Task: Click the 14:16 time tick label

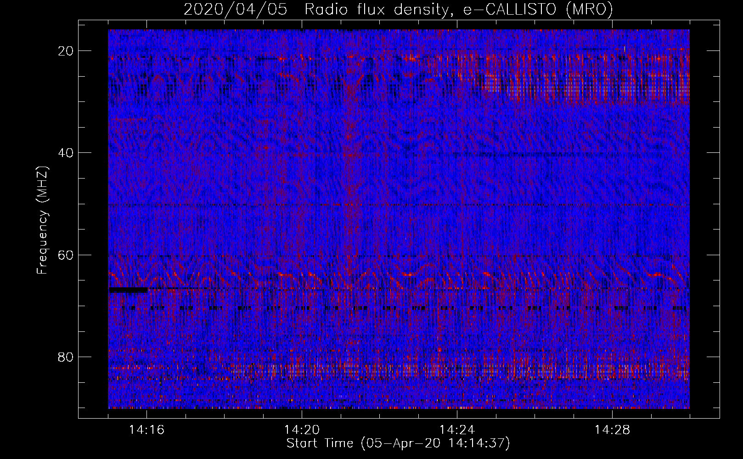Action: [146, 430]
